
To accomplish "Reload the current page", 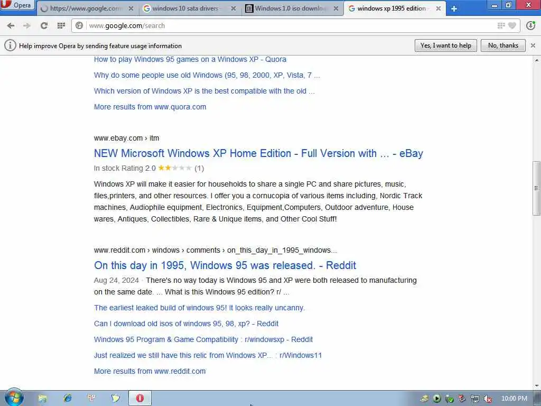I will (44, 25).
